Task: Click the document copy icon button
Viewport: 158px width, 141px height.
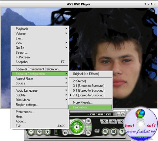Action: click(x=113, y=121)
